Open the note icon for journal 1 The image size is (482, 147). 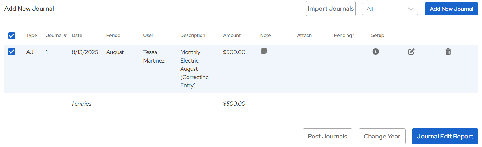[264, 51]
